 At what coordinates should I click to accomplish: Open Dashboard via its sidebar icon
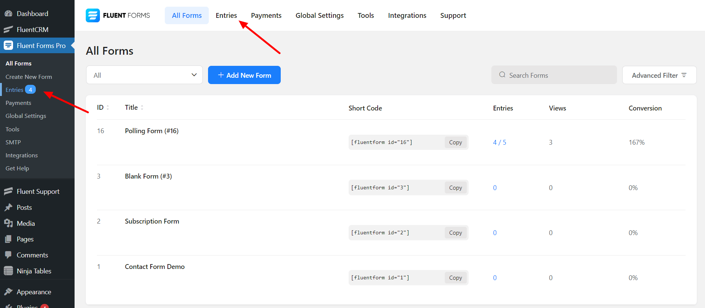(8, 14)
